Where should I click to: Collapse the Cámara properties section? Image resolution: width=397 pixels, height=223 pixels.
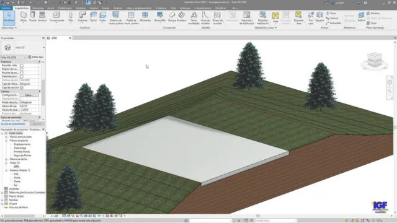point(40,91)
